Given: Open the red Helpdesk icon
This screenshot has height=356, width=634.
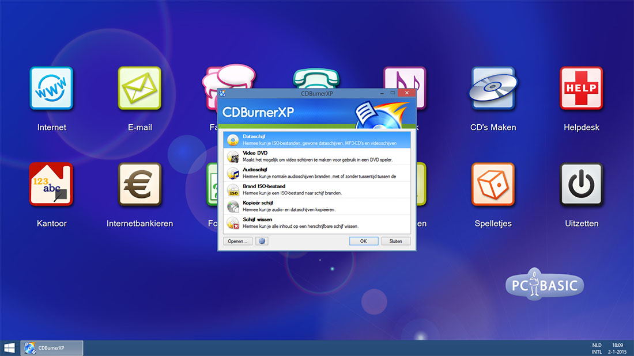Looking at the screenshot, I should [582, 89].
